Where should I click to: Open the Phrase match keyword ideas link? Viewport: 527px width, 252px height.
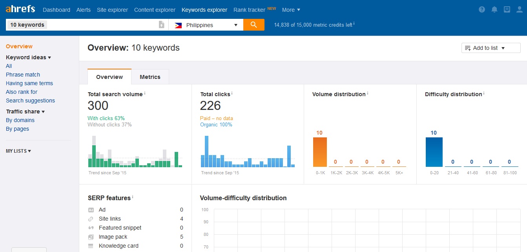23,75
